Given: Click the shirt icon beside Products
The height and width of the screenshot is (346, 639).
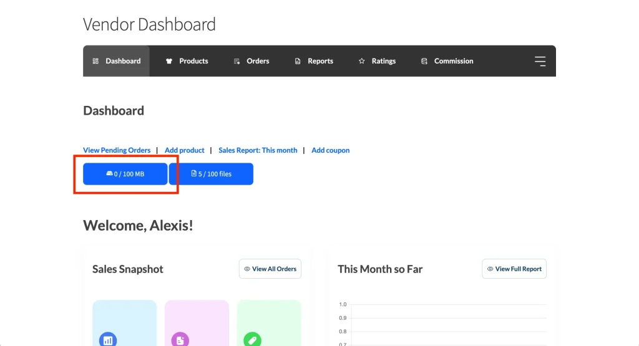Looking at the screenshot, I should point(168,61).
